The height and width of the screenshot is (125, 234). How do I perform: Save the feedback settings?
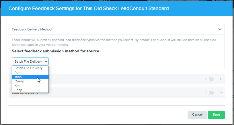[217, 115]
